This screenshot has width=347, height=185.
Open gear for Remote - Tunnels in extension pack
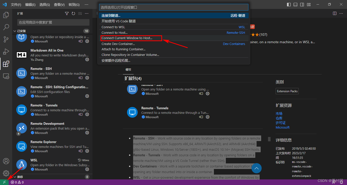[208, 117]
